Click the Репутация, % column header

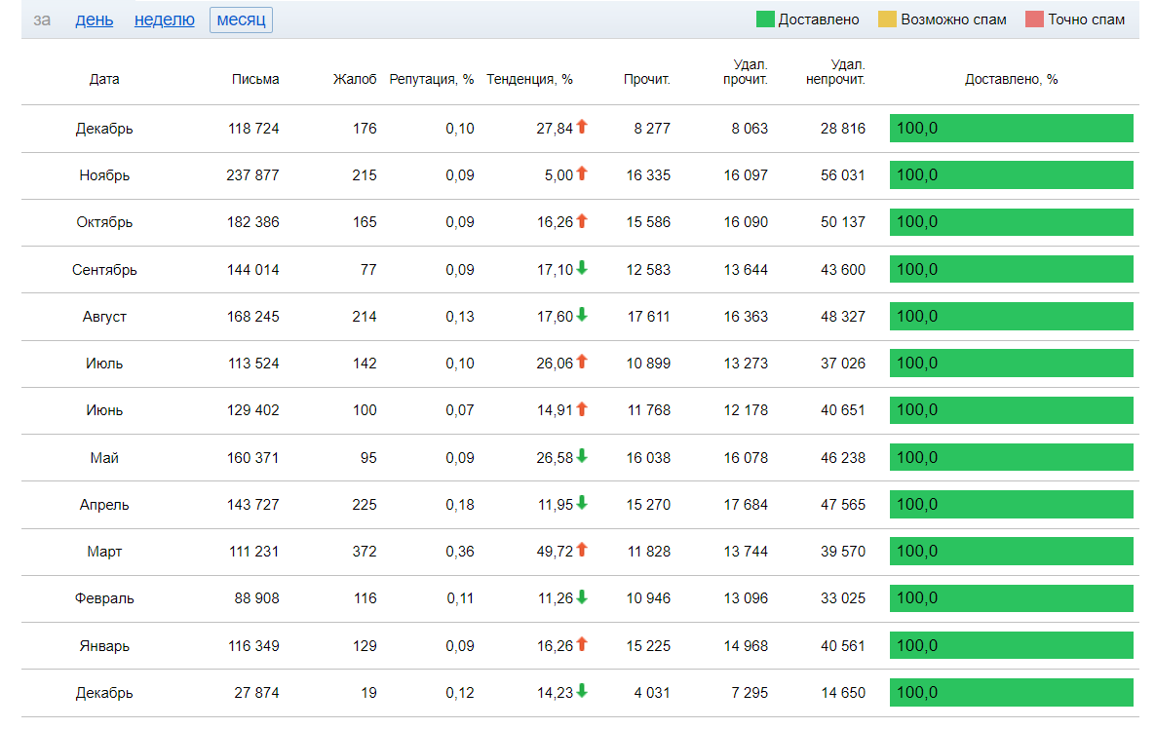pyautogui.click(x=431, y=80)
